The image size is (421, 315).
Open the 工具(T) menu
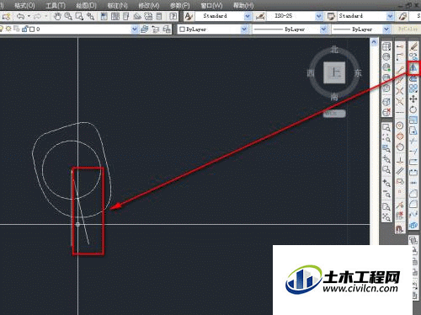[x=56, y=5]
